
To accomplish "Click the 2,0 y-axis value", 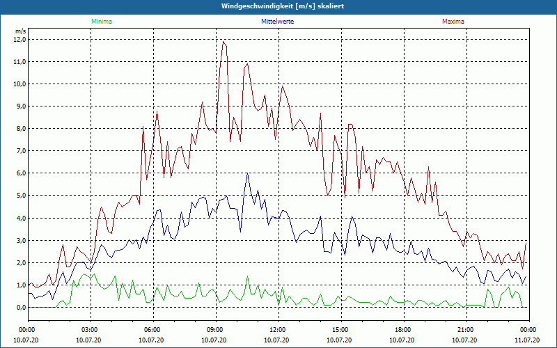I will pyautogui.click(x=21, y=263).
